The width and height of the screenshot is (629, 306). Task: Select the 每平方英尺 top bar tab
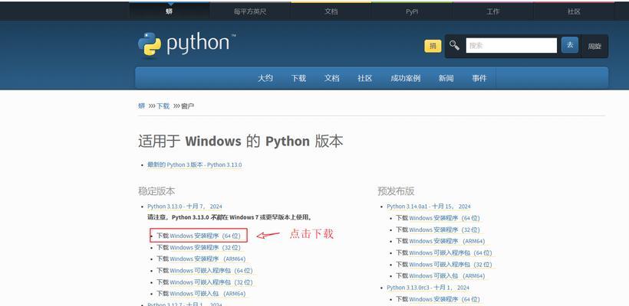pos(250,11)
